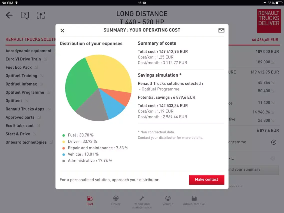
Task: Click the send your summary button
Action: [x=253, y=170]
